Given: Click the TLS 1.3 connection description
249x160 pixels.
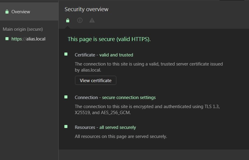Looking at the screenshot, I should click(x=147, y=110).
